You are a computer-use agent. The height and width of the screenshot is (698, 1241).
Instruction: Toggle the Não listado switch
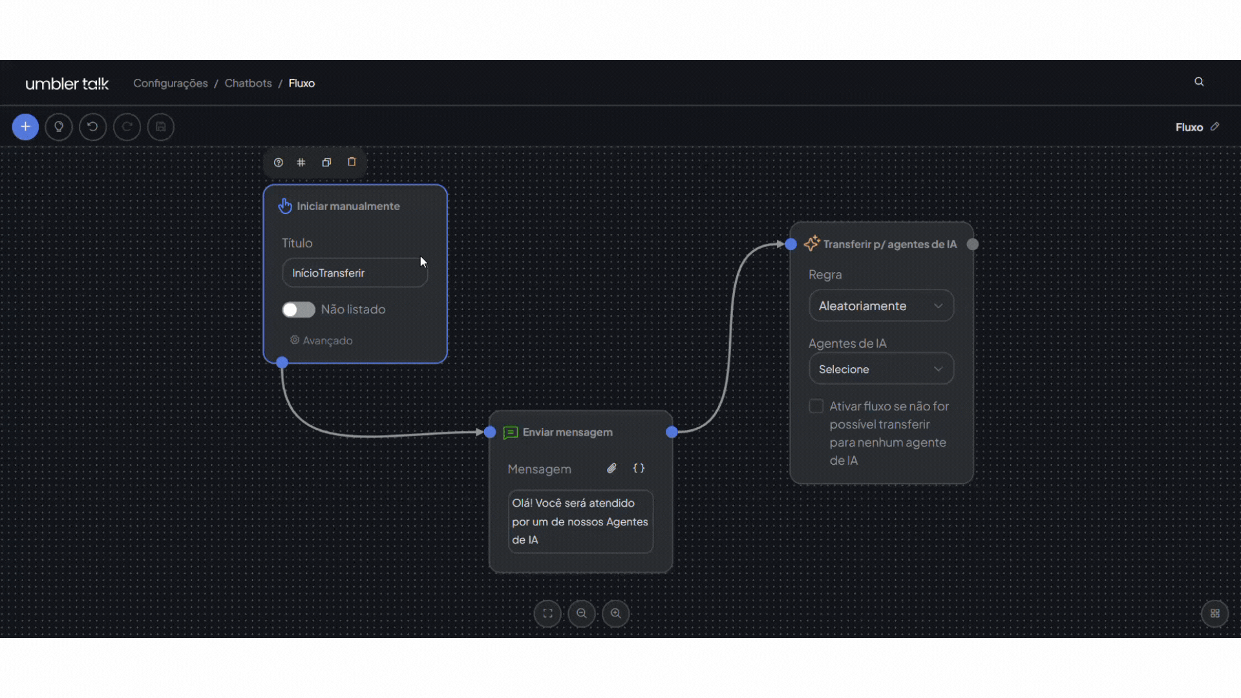click(x=298, y=310)
